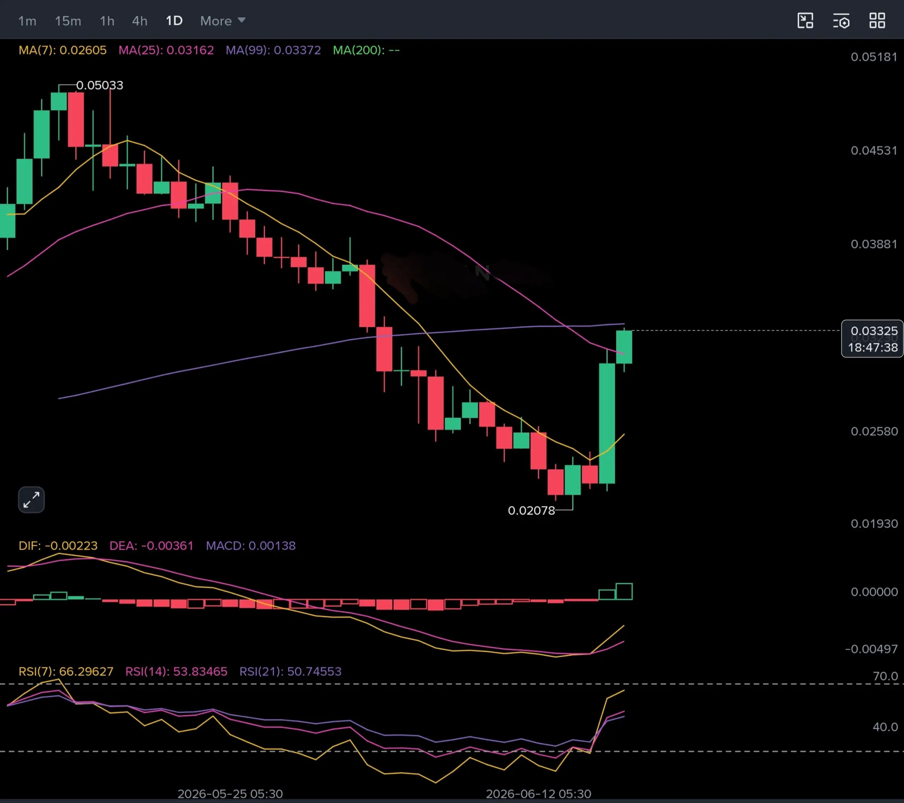Click the 0.03881 price axis label
The height and width of the screenshot is (803, 904).
[874, 244]
